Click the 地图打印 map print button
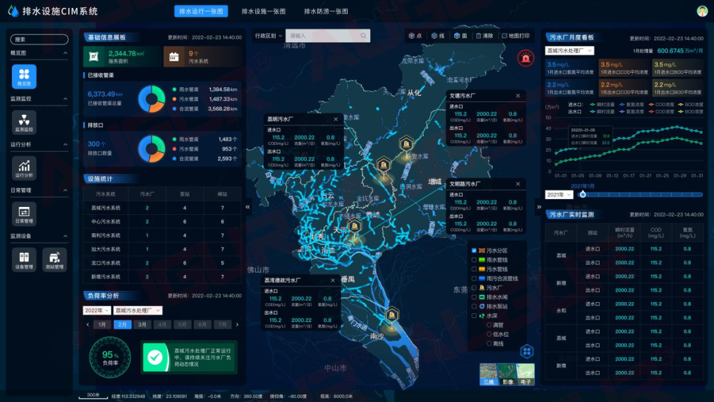 coord(516,36)
